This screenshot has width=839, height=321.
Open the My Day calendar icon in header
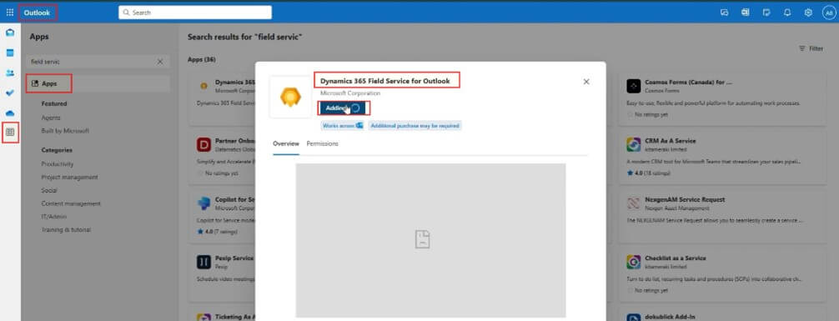[746, 13]
